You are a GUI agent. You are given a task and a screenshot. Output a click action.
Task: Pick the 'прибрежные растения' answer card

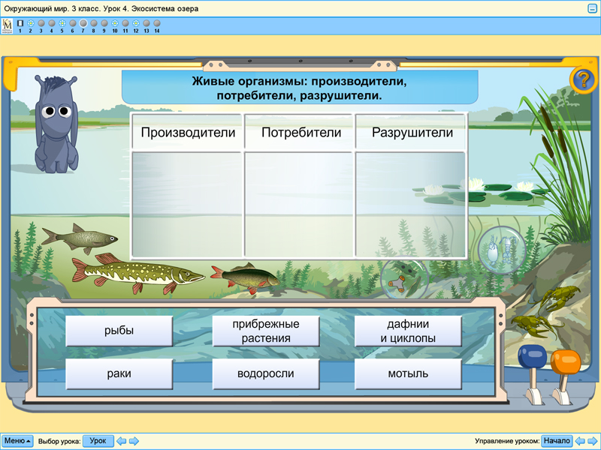[x=266, y=331]
